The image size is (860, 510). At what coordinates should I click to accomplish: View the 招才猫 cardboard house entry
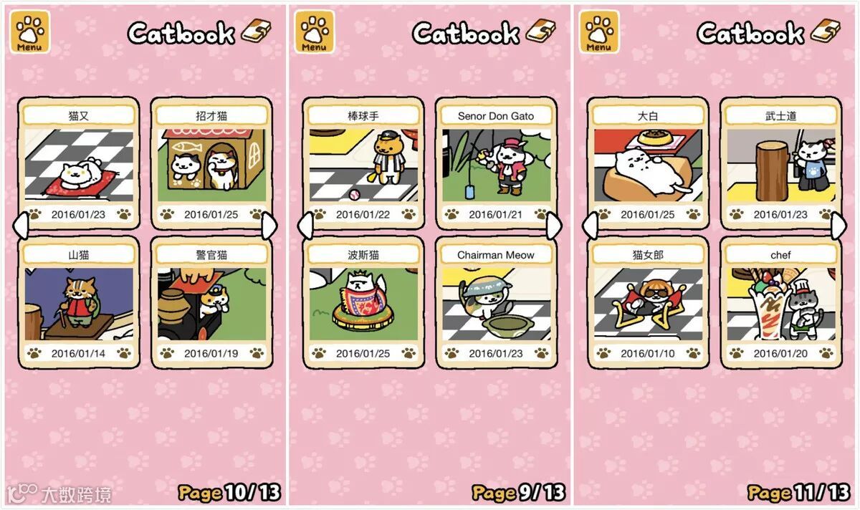tap(211, 164)
